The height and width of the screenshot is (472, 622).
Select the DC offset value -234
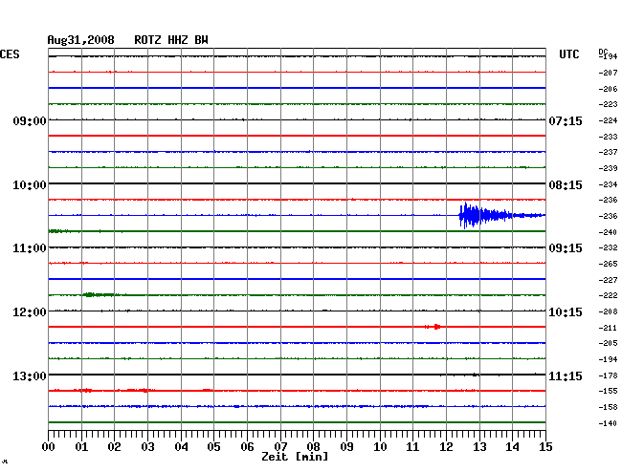pos(608,184)
